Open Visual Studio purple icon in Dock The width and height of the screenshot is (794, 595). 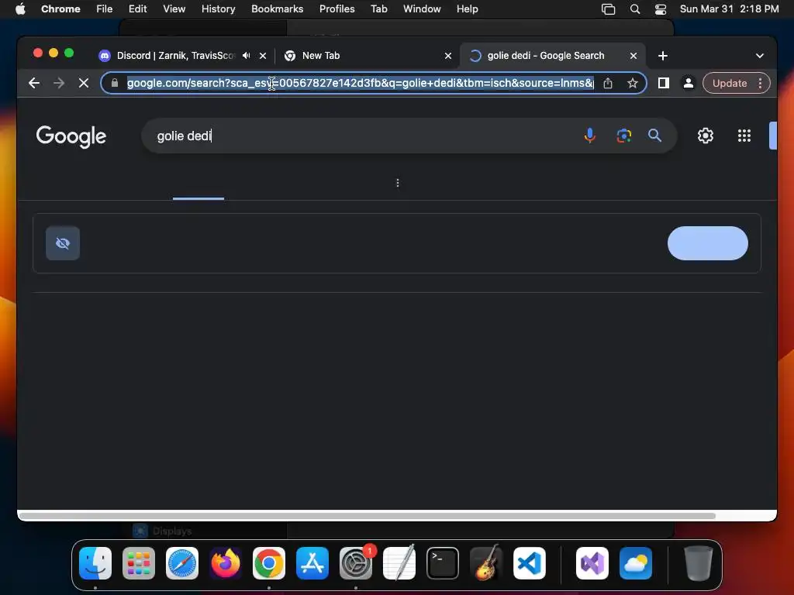pyautogui.click(x=592, y=563)
